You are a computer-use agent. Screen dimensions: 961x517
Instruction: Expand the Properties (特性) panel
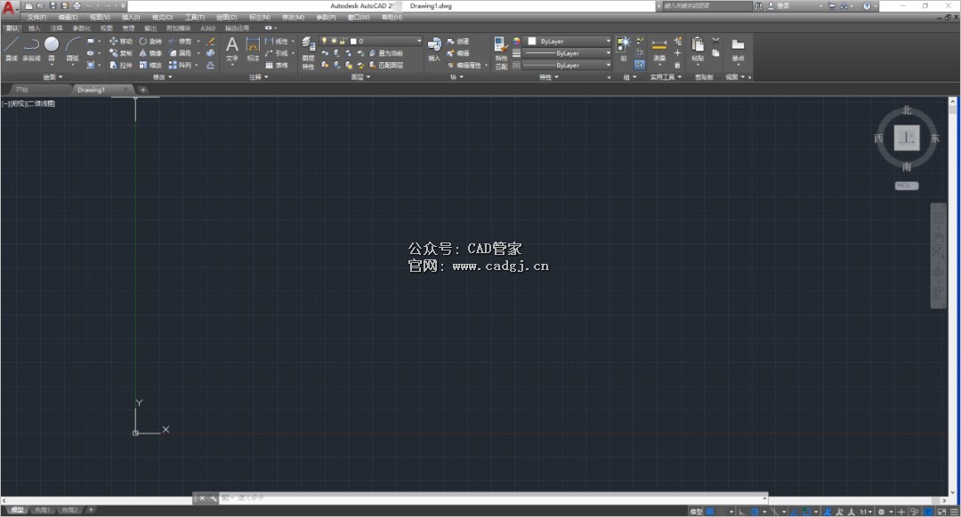548,77
